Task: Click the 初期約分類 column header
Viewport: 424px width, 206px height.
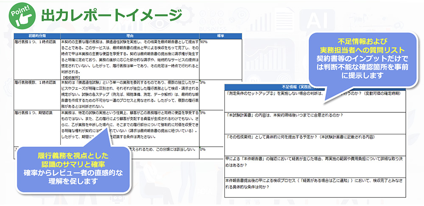Action: (37, 36)
